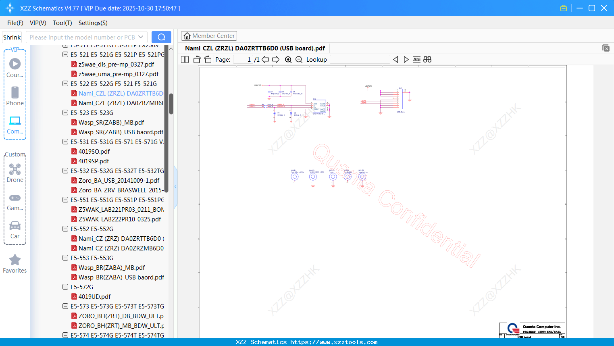Rotate page clockwise icon
614x346 pixels.
click(208, 59)
